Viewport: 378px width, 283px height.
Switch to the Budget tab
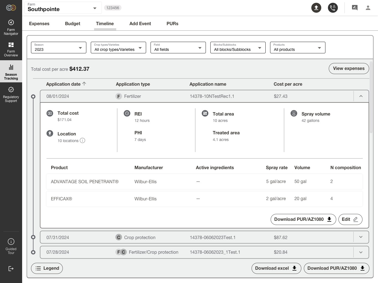click(73, 24)
